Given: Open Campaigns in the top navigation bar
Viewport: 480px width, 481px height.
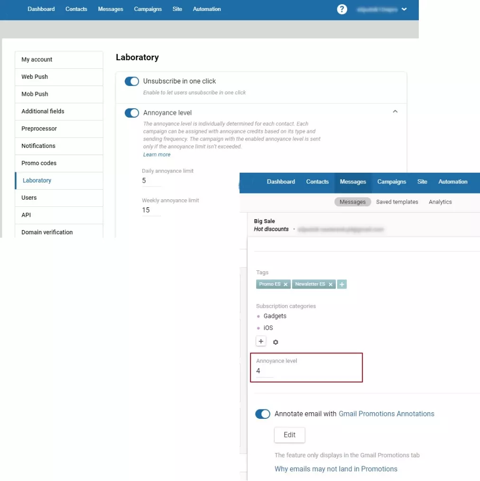Looking at the screenshot, I should (x=148, y=9).
